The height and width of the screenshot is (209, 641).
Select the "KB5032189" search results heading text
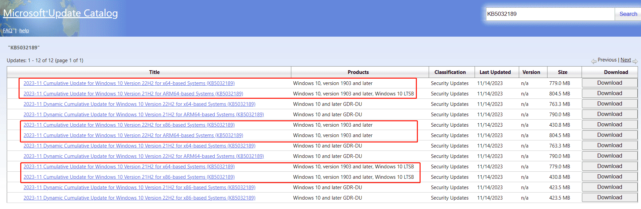coord(24,48)
